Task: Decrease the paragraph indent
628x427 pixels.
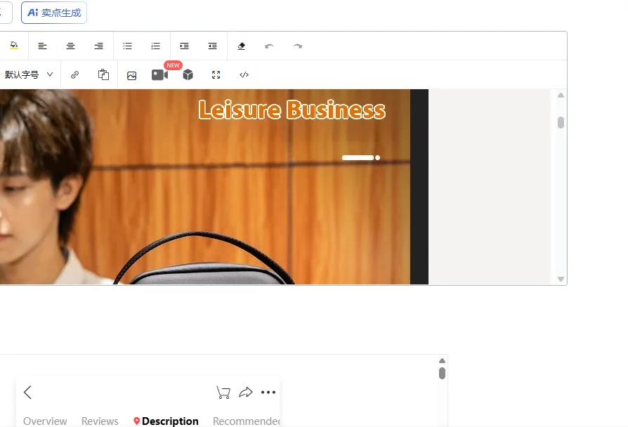Action: 212,46
